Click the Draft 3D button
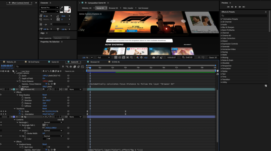The width and height of the screenshot is (271, 151). [x=187, y=57]
